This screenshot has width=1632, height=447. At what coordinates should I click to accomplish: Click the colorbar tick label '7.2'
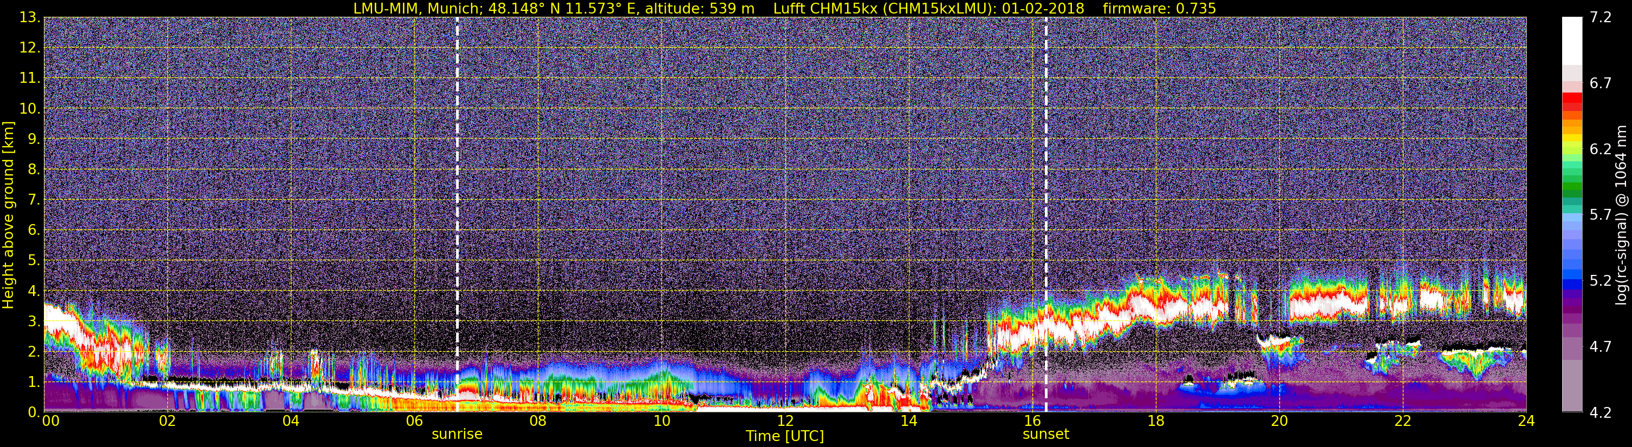click(x=1601, y=18)
